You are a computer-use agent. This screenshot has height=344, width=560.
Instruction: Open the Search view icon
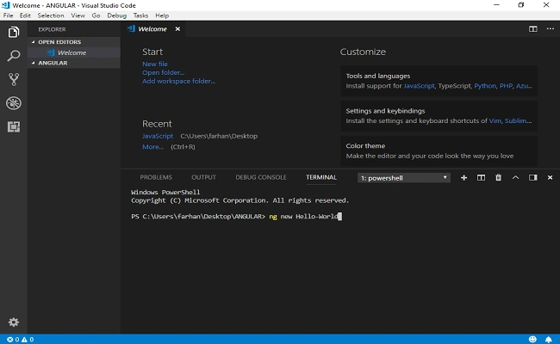(x=14, y=56)
